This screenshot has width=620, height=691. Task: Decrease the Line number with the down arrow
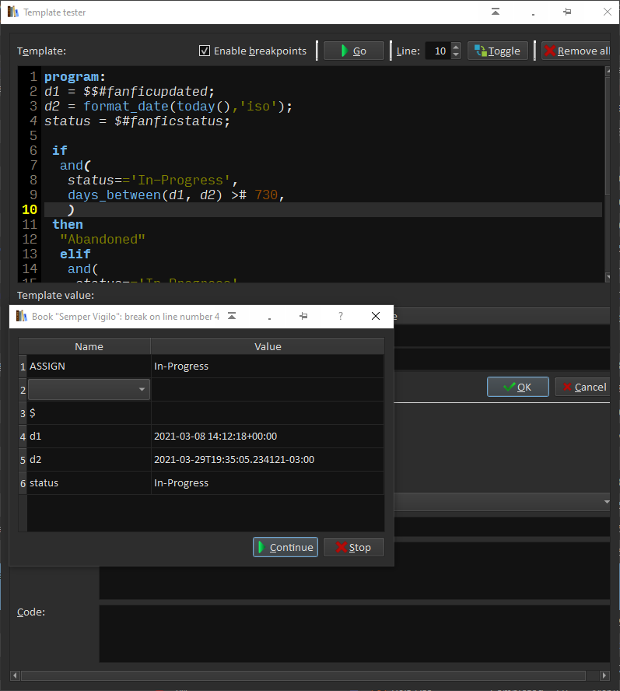456,55
